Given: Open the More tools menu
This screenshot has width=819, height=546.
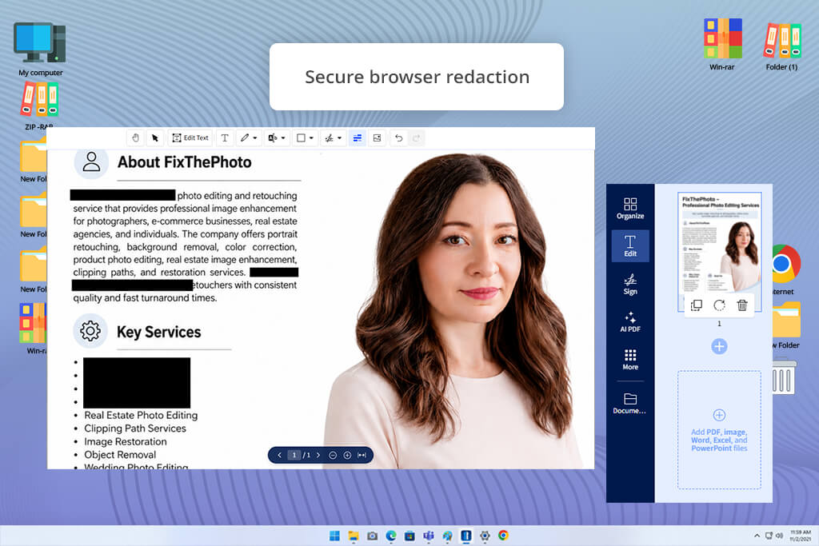Looking at the screenshot, I should (x=630, y=359).
